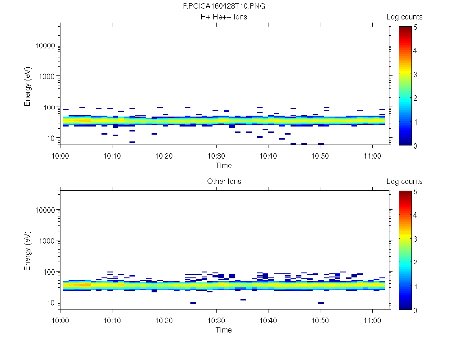
Task: Click the '0' label on upper colorbar
Action: 415,146
